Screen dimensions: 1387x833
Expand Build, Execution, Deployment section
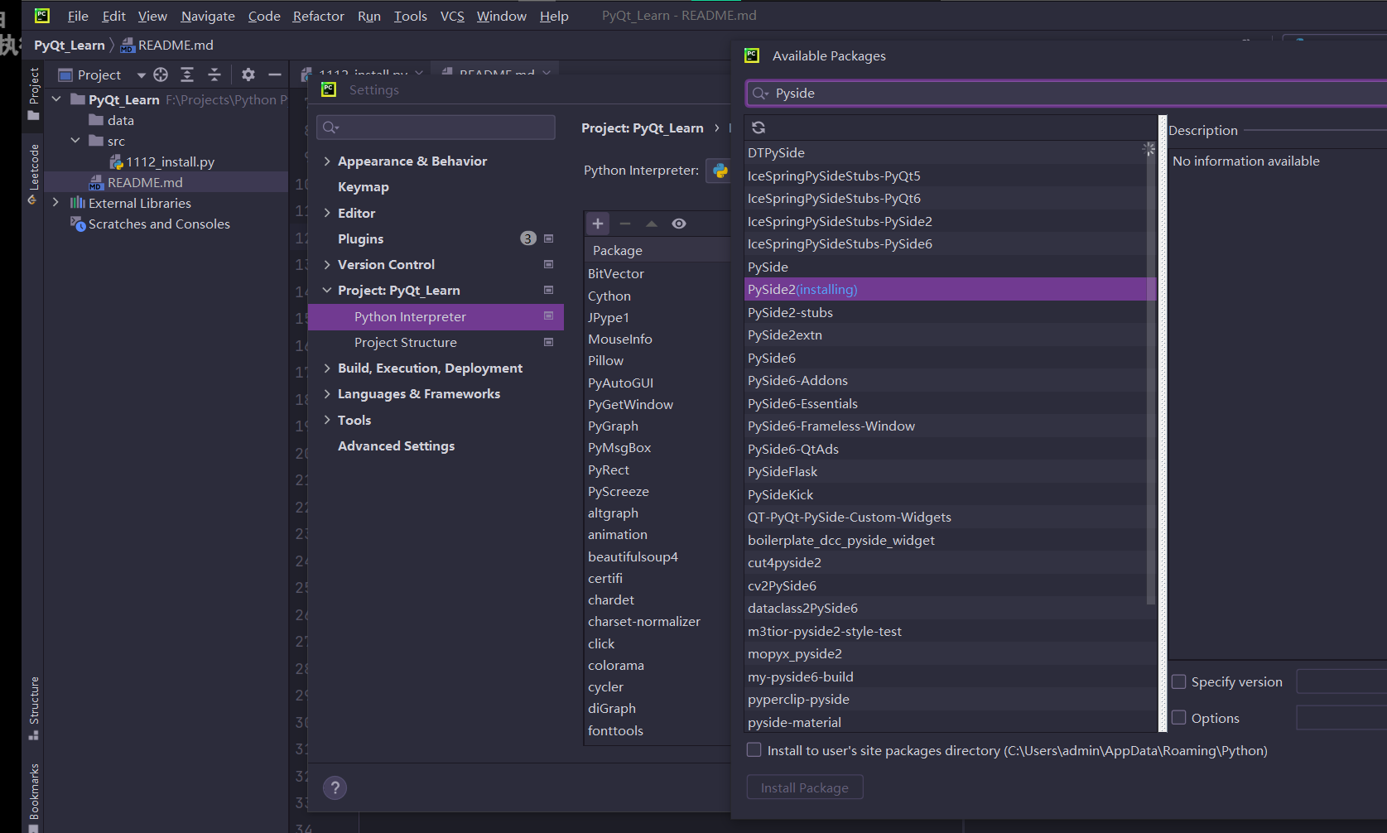click(327, 368)
